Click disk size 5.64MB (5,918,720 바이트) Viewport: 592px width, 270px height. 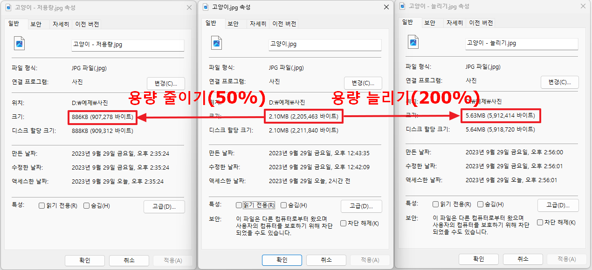pyautogui.click(x=500, y=130)
